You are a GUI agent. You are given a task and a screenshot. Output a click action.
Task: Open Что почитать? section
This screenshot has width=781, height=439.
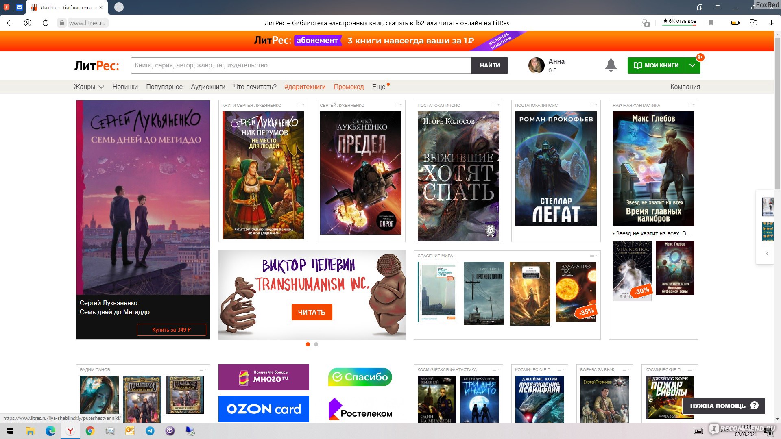click(255, 87)
